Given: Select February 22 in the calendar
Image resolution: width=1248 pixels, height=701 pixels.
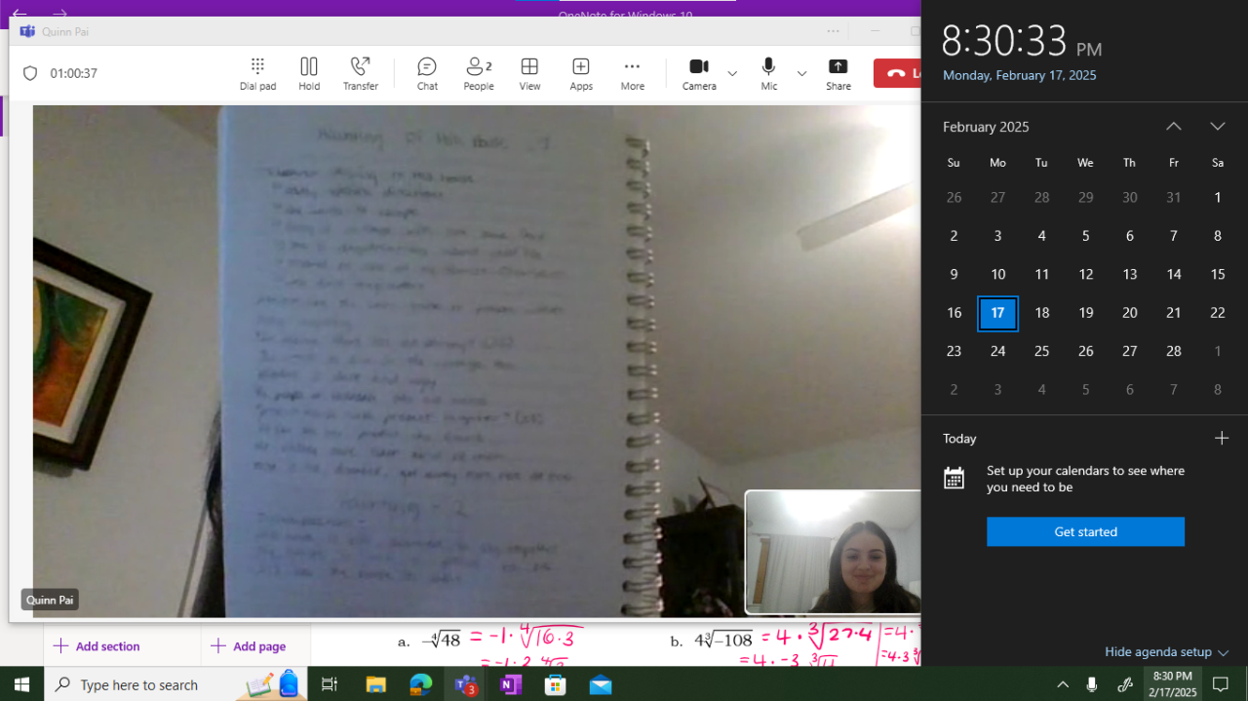Looking at the screenshot, I should point(1218,313).
